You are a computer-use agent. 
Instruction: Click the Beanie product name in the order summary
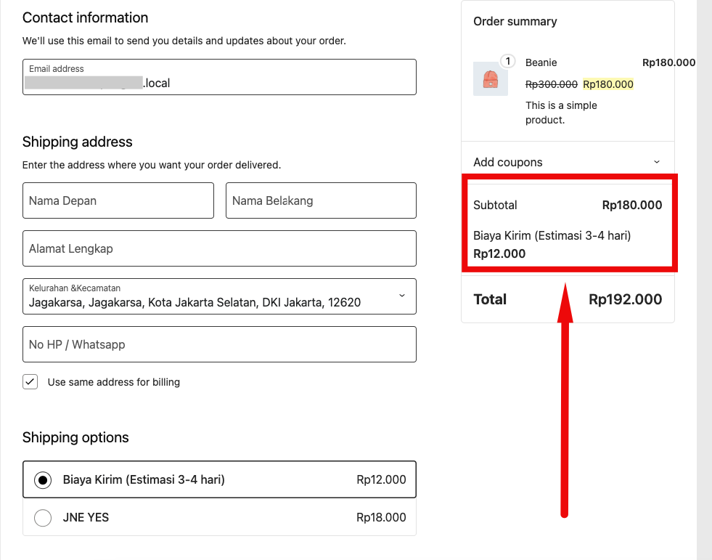tap(541, 62)
